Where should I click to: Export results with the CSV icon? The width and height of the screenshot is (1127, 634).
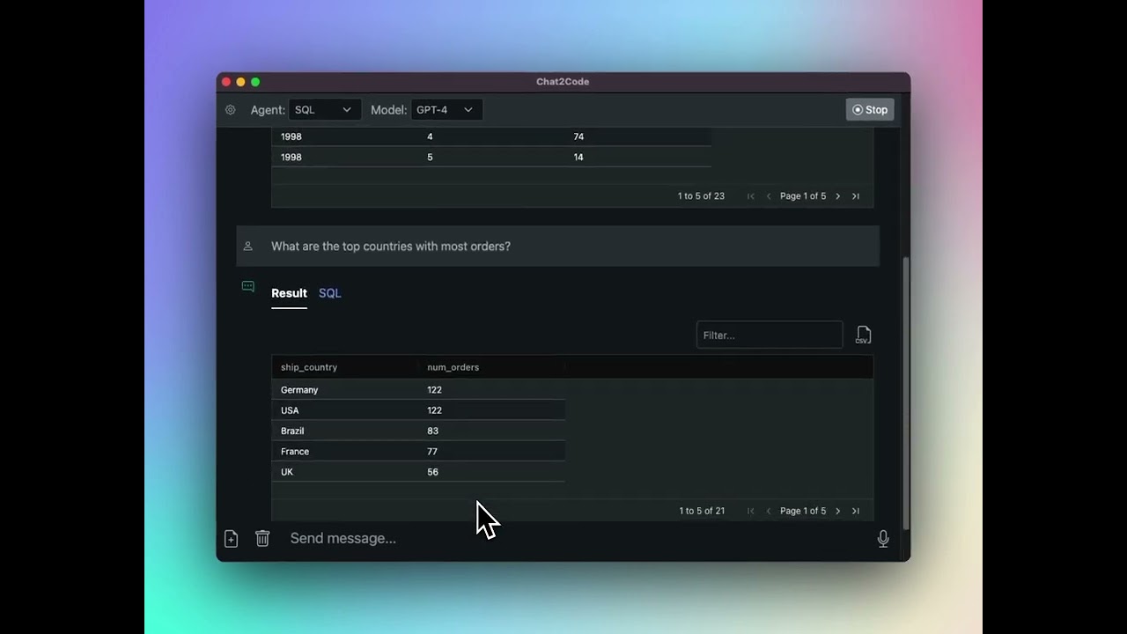864,335
